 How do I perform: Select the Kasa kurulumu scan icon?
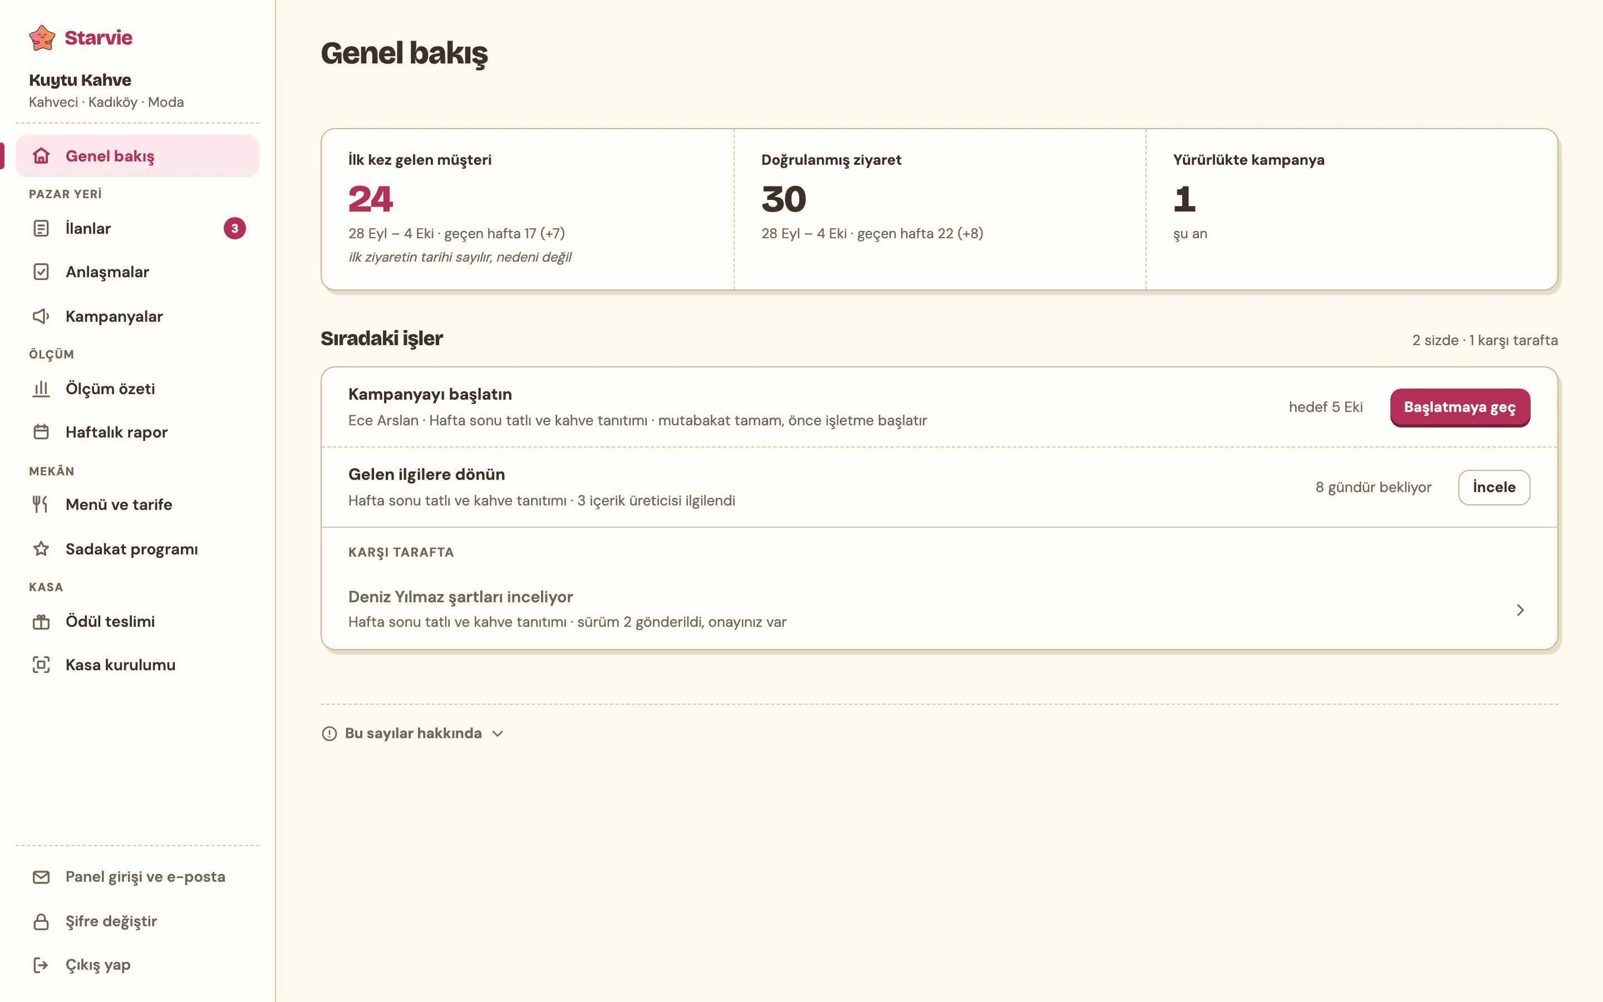(41, 665)
